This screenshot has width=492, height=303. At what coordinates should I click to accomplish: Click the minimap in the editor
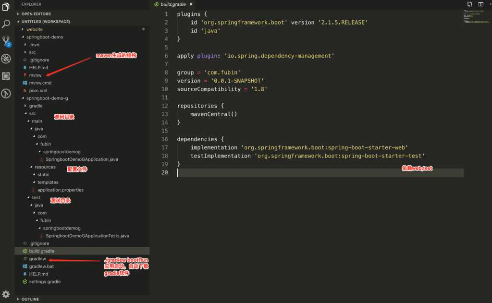(x=476, y=17)
